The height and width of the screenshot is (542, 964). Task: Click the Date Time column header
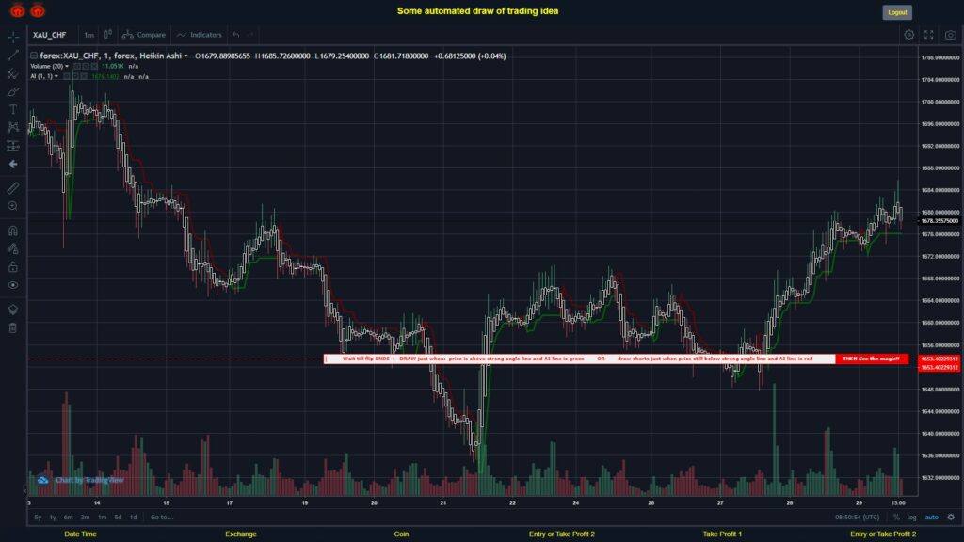(81, 534)
